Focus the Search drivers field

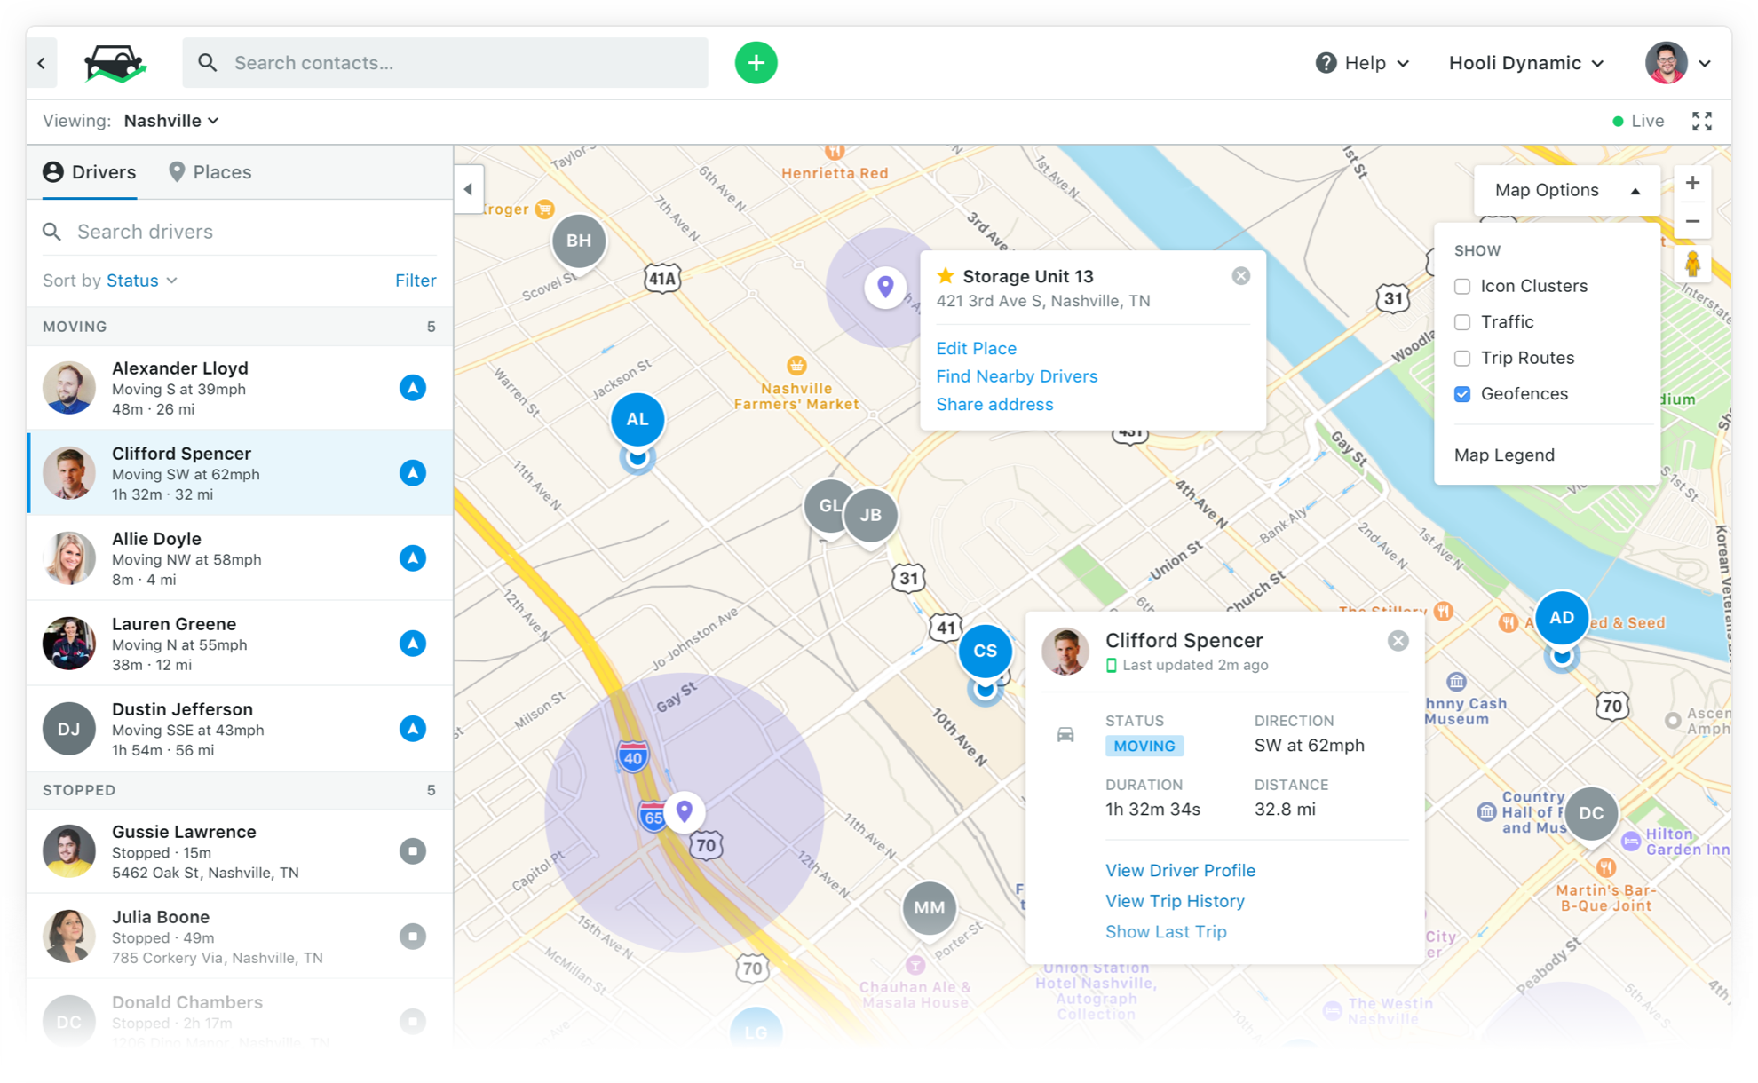point(240,232)
